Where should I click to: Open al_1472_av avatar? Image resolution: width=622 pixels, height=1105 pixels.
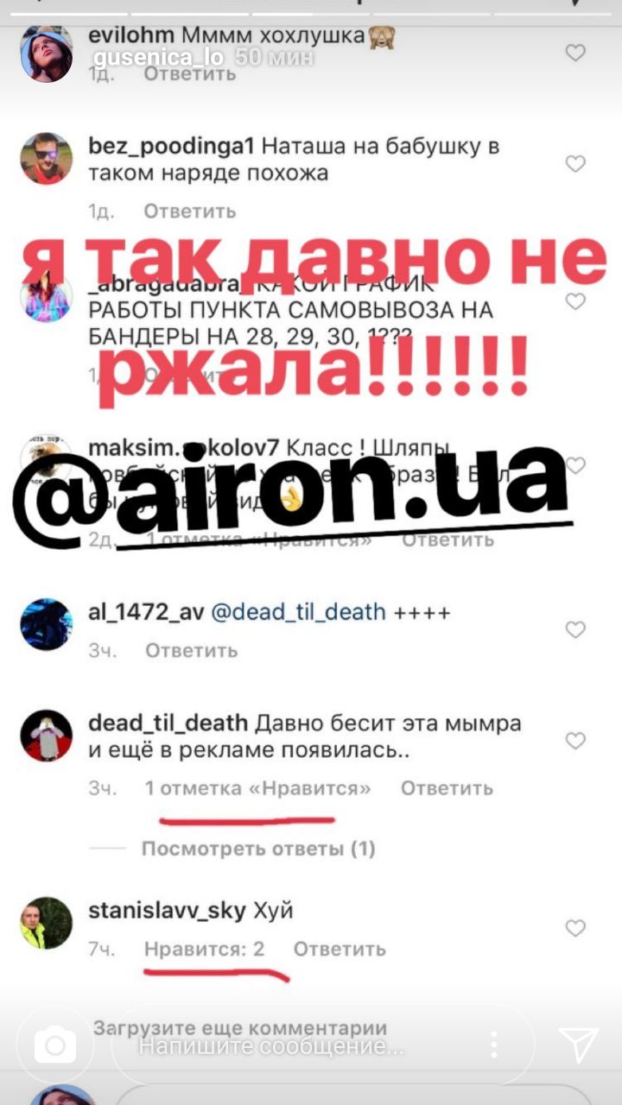pos(47,624)
